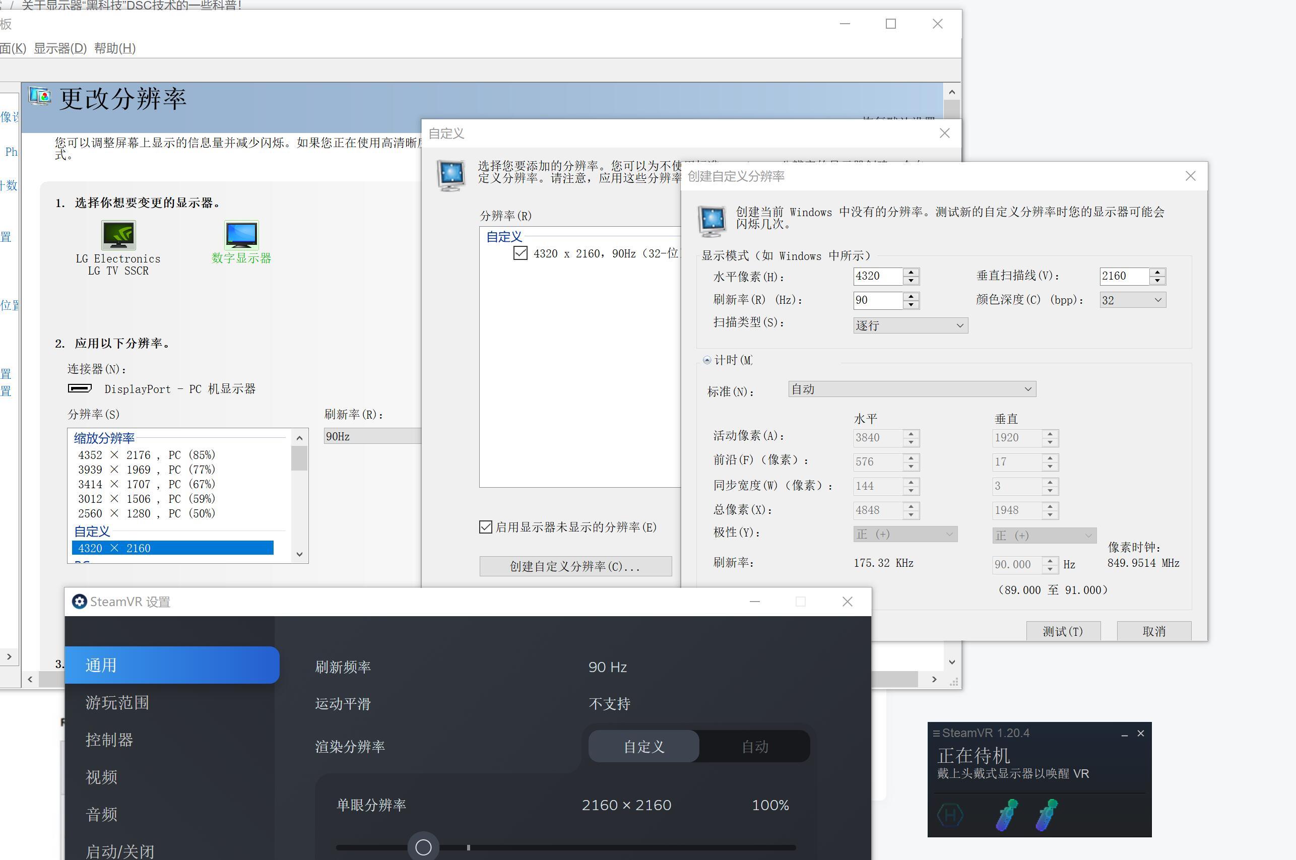Click the monitor icon in 创建自定义分辨率 dialog
The image size is (1296, 860).
click(x=712, y=221)
